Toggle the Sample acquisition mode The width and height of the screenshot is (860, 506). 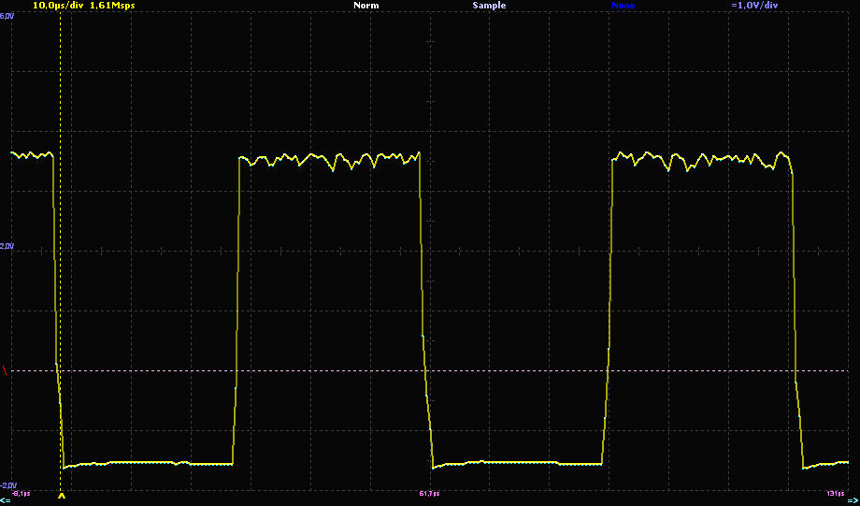[489, 6]
